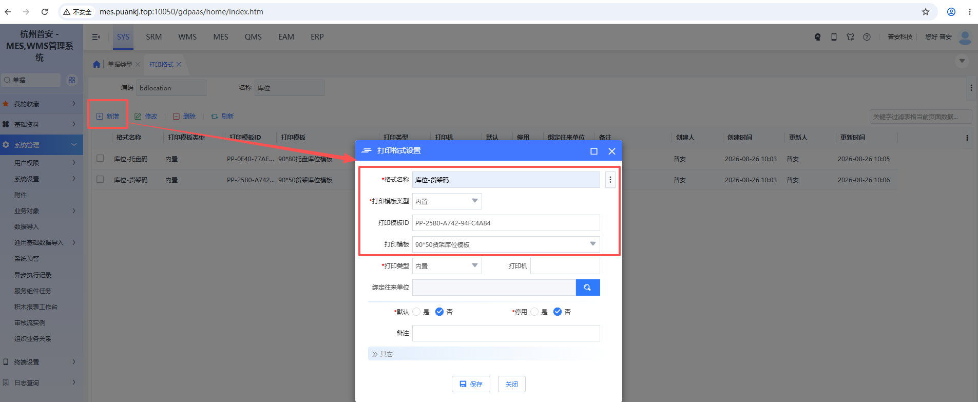Open the 打印模板类型 dropdown
978x402 pixels.
click(447, 201)
